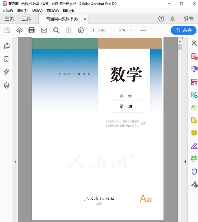The width and height of the screenshot is (198, 222).
Task: Open attachments paperclip panel icon
Action: [7, 72]
